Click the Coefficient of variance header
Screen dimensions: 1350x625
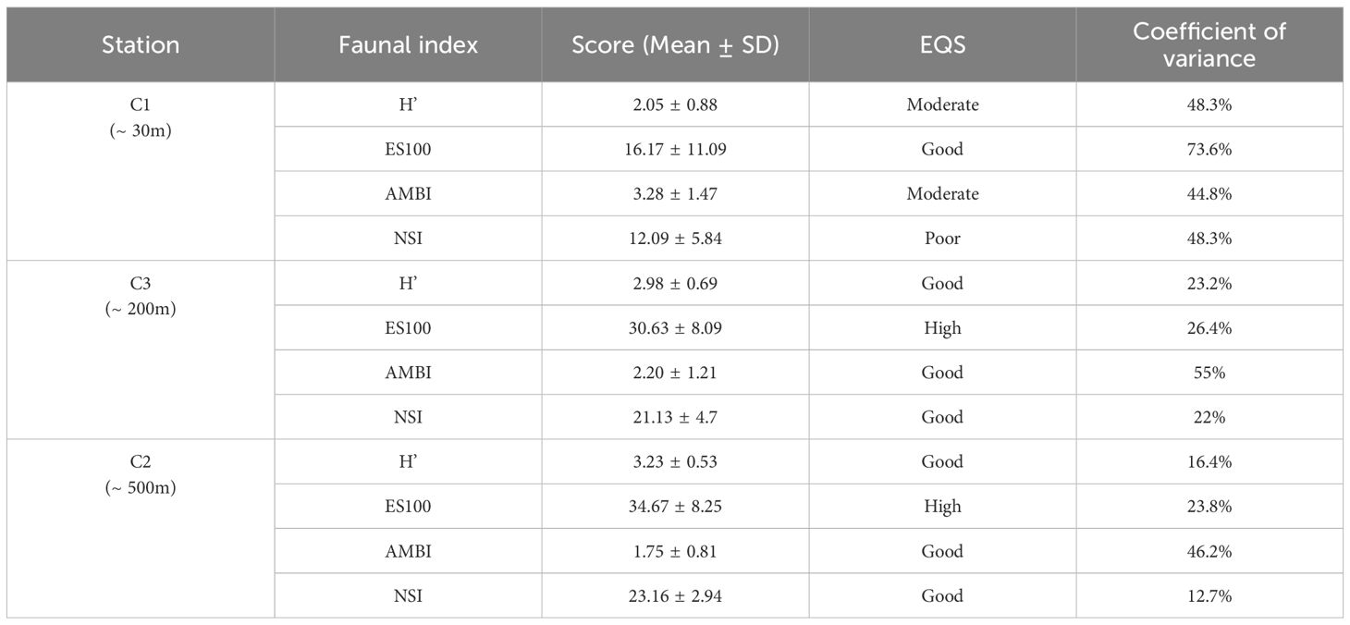coord(1209,44)
